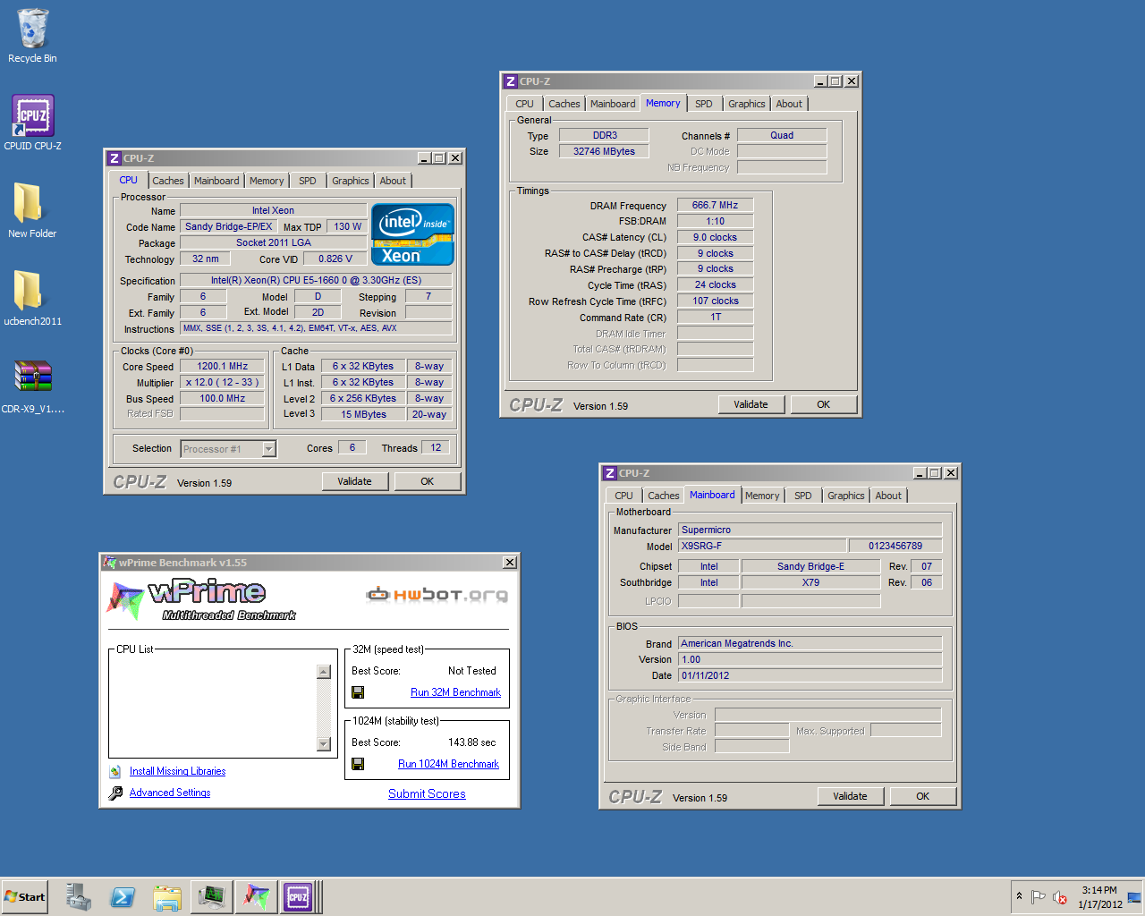Click the save icon for the 32M score
This screenshot has width=1145, height=916.
pyautogui.click(x=358, y=692)
